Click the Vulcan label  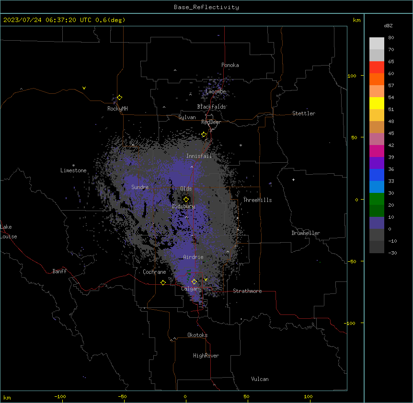click(260, 379)
